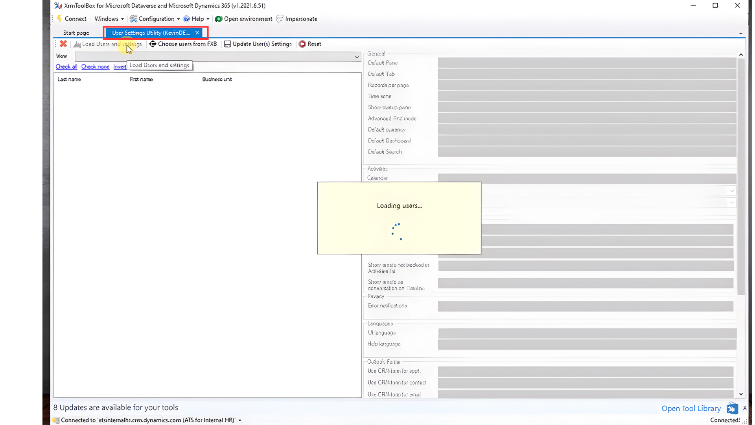Open the View dropdown
This screenshot has width=755, height=425.
357,57
